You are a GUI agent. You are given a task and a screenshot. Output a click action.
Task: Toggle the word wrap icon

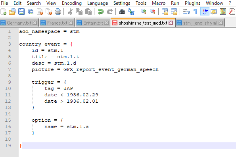click(186, 11)
